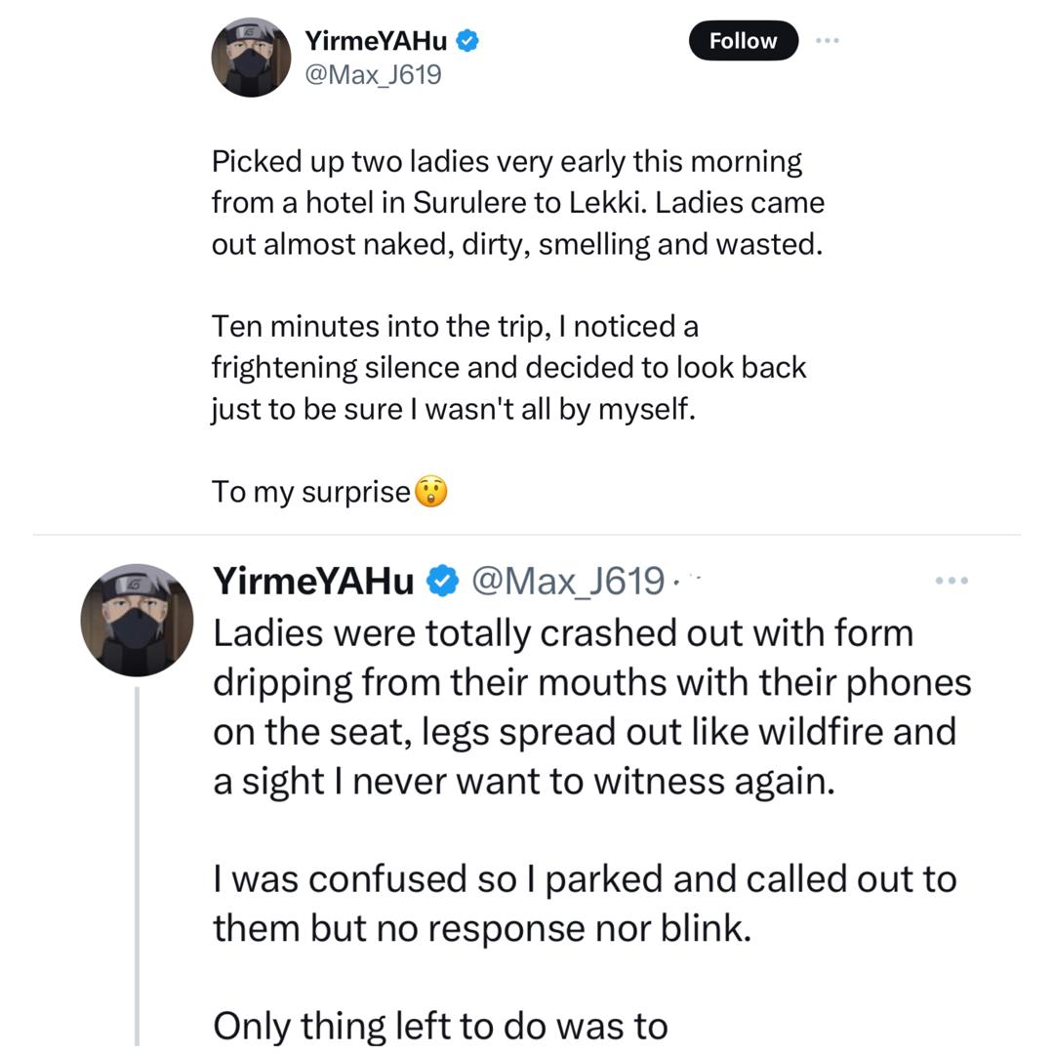Open the YirmeYAHu name on reply tweet

[x=313, y=581]
